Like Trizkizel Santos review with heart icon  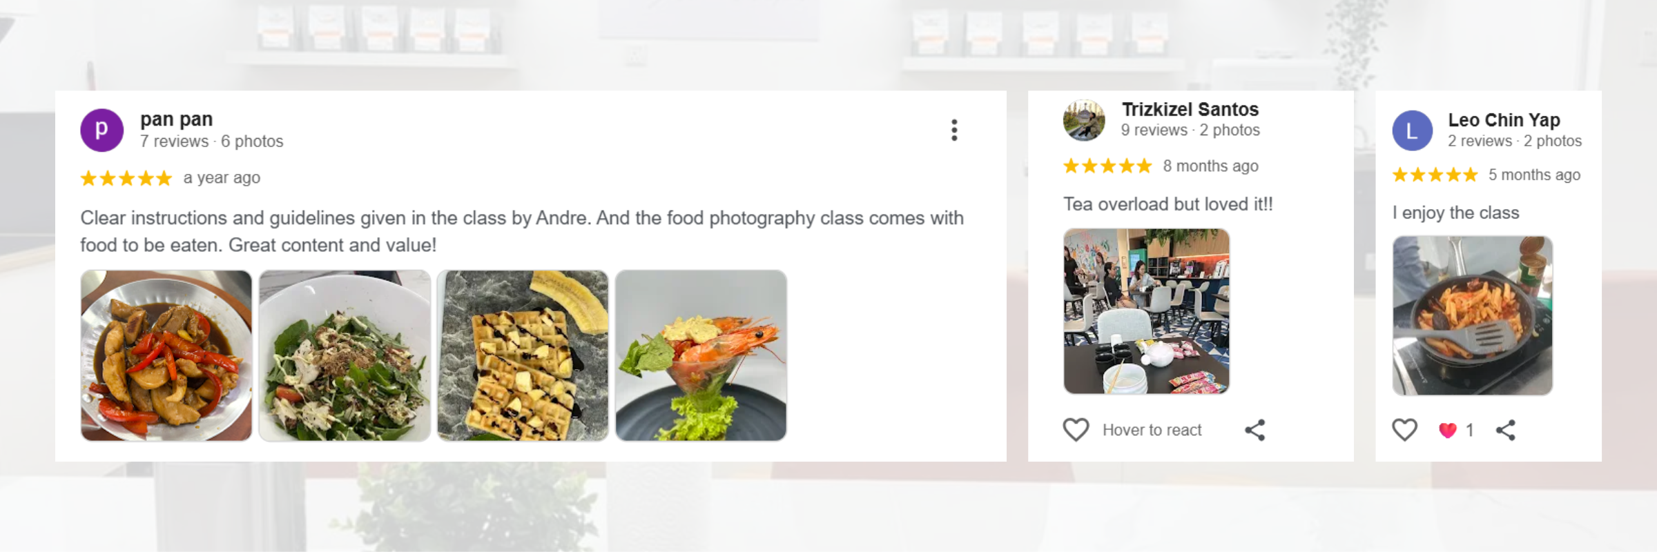pos(1076,430)
